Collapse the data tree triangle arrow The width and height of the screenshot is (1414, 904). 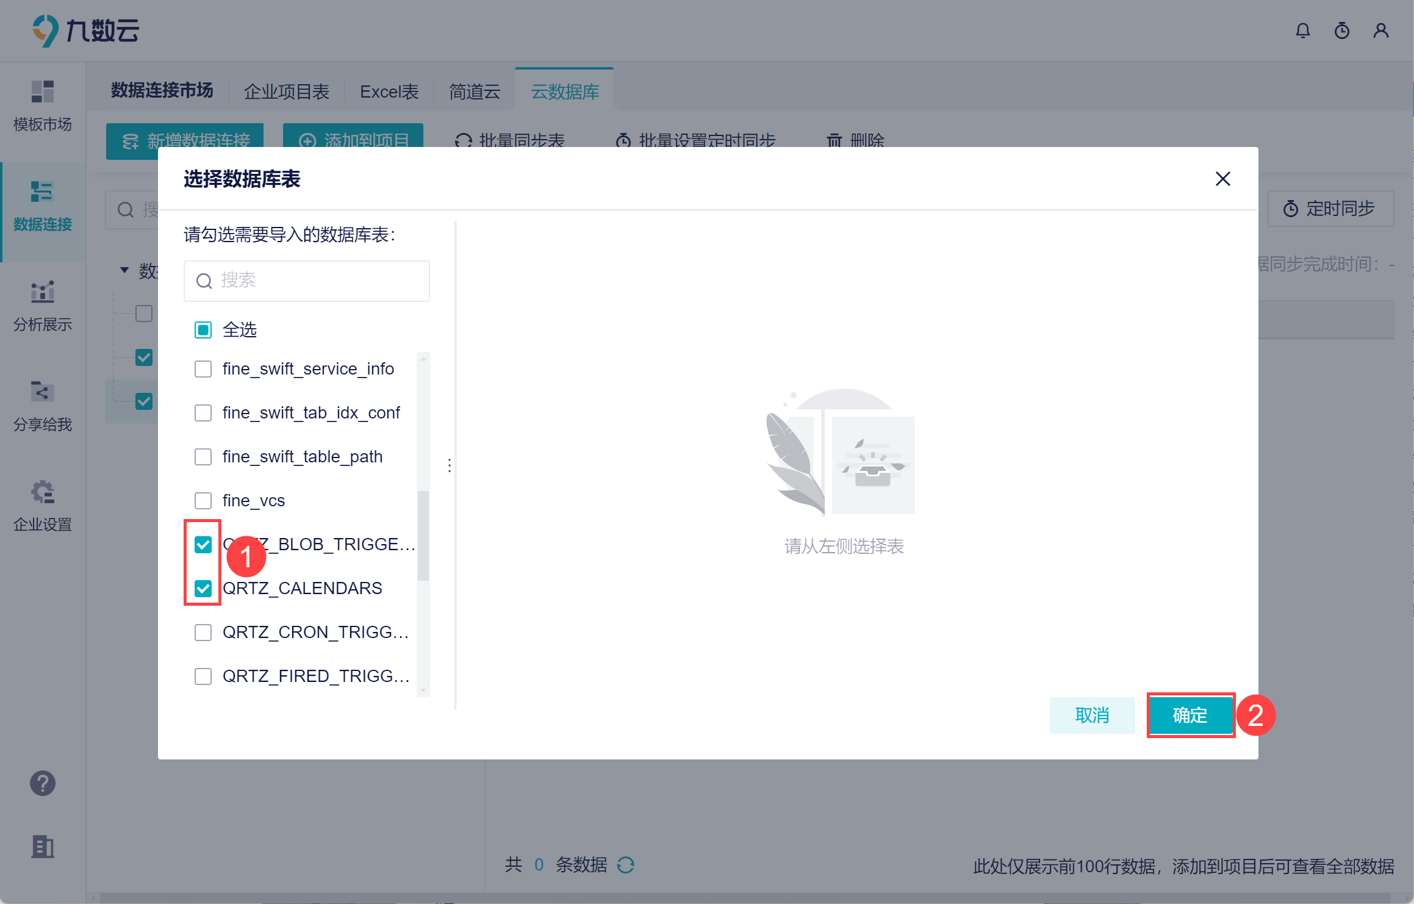coord(124,270)
